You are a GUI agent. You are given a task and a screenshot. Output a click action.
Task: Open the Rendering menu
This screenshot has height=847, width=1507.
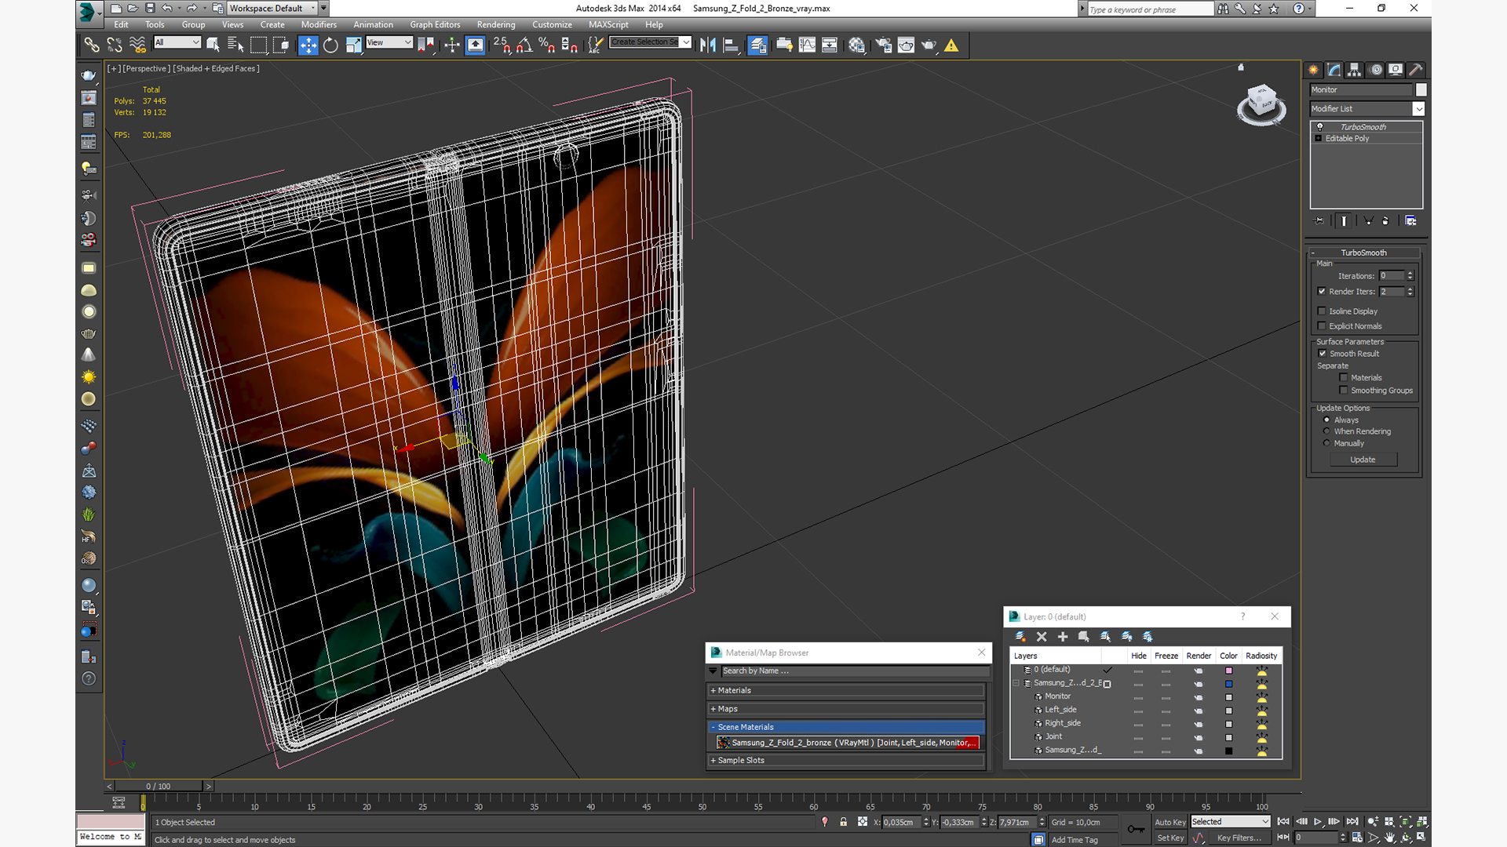(x=496, y=24)
